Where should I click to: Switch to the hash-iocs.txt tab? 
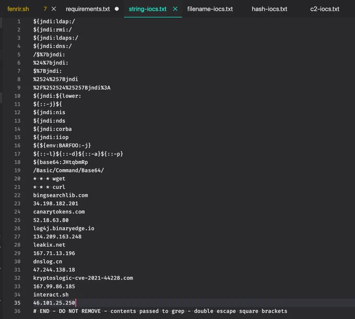pyautogui.click(x=269, y=9)
